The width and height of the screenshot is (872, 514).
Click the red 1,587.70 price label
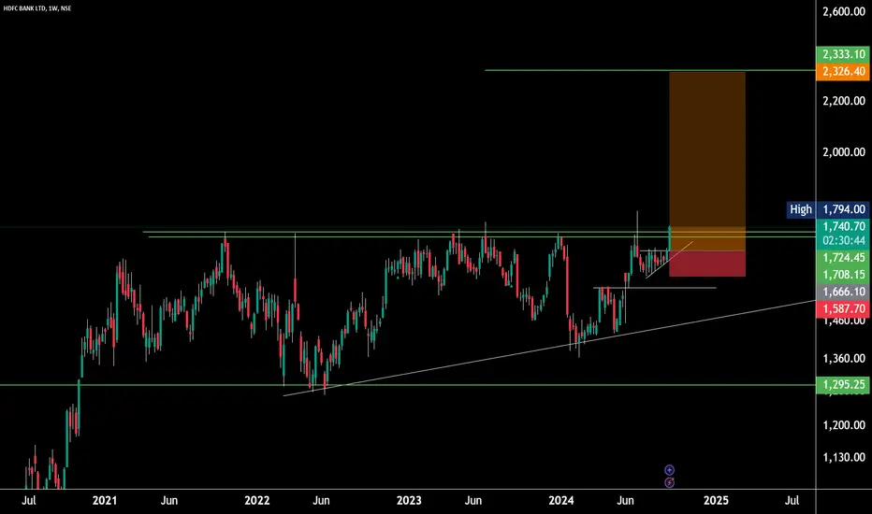(843, 309)
